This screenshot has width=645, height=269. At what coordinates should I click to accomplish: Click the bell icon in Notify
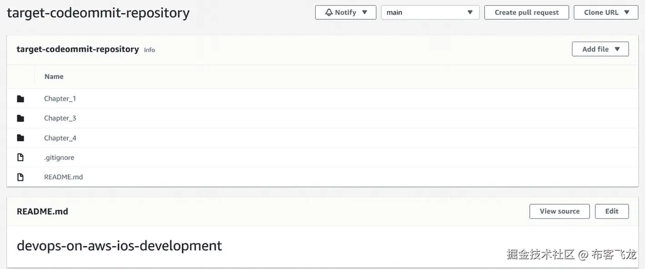[329, 13]
